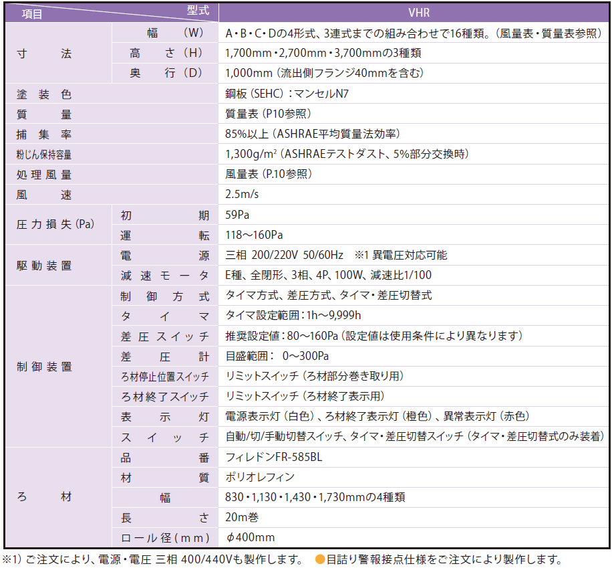Viewport: 612px width, 568px height.
Task: Click the 1,000mm depth value cell
Action: pyautogui.click(x=325, y=73)
